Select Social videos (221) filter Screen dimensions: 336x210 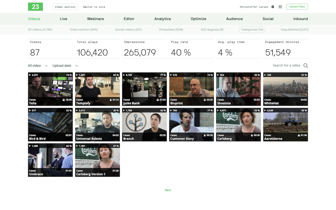(x=128, y=29)
